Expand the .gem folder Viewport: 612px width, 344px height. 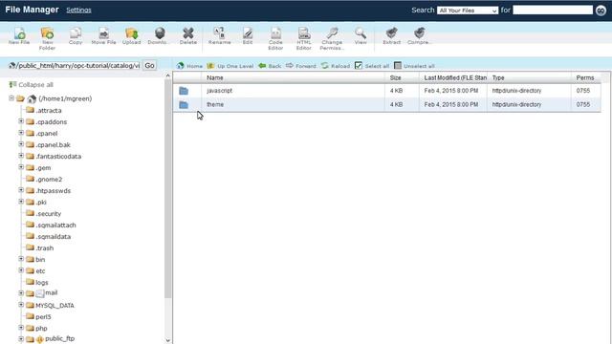21,167
